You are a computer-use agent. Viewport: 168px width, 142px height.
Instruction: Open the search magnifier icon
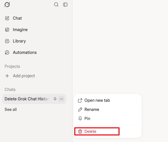coord(56,5)
